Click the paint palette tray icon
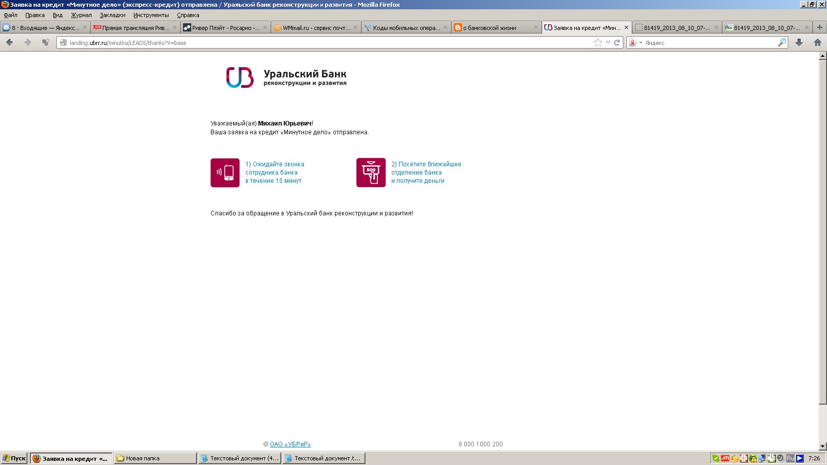 point(734,458)
